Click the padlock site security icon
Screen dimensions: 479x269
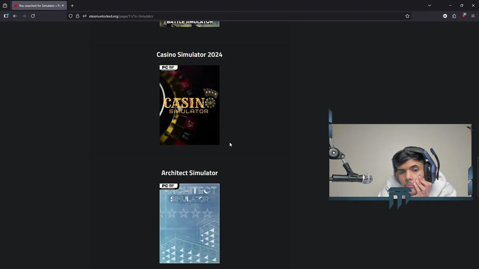tap(77, 16)
